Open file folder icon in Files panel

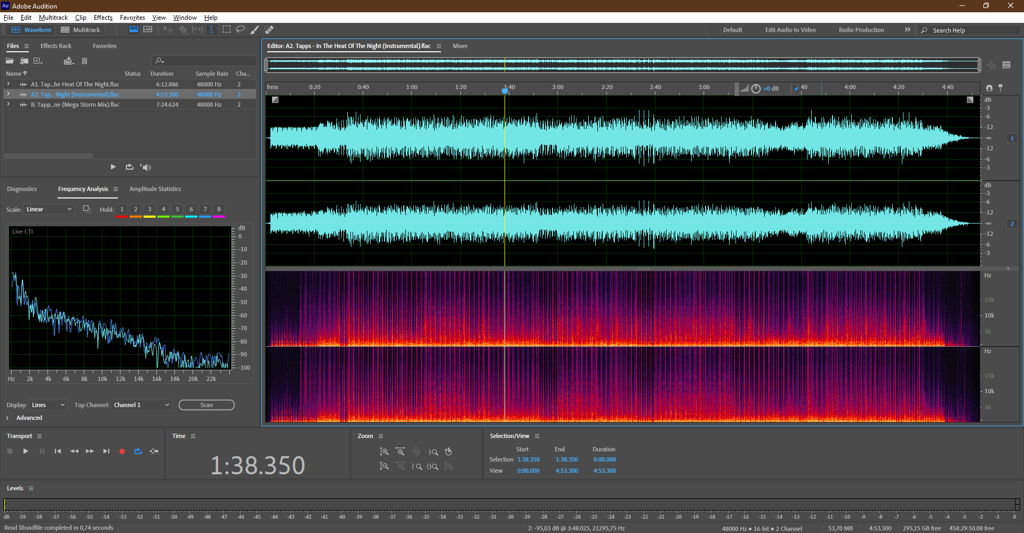10,61
